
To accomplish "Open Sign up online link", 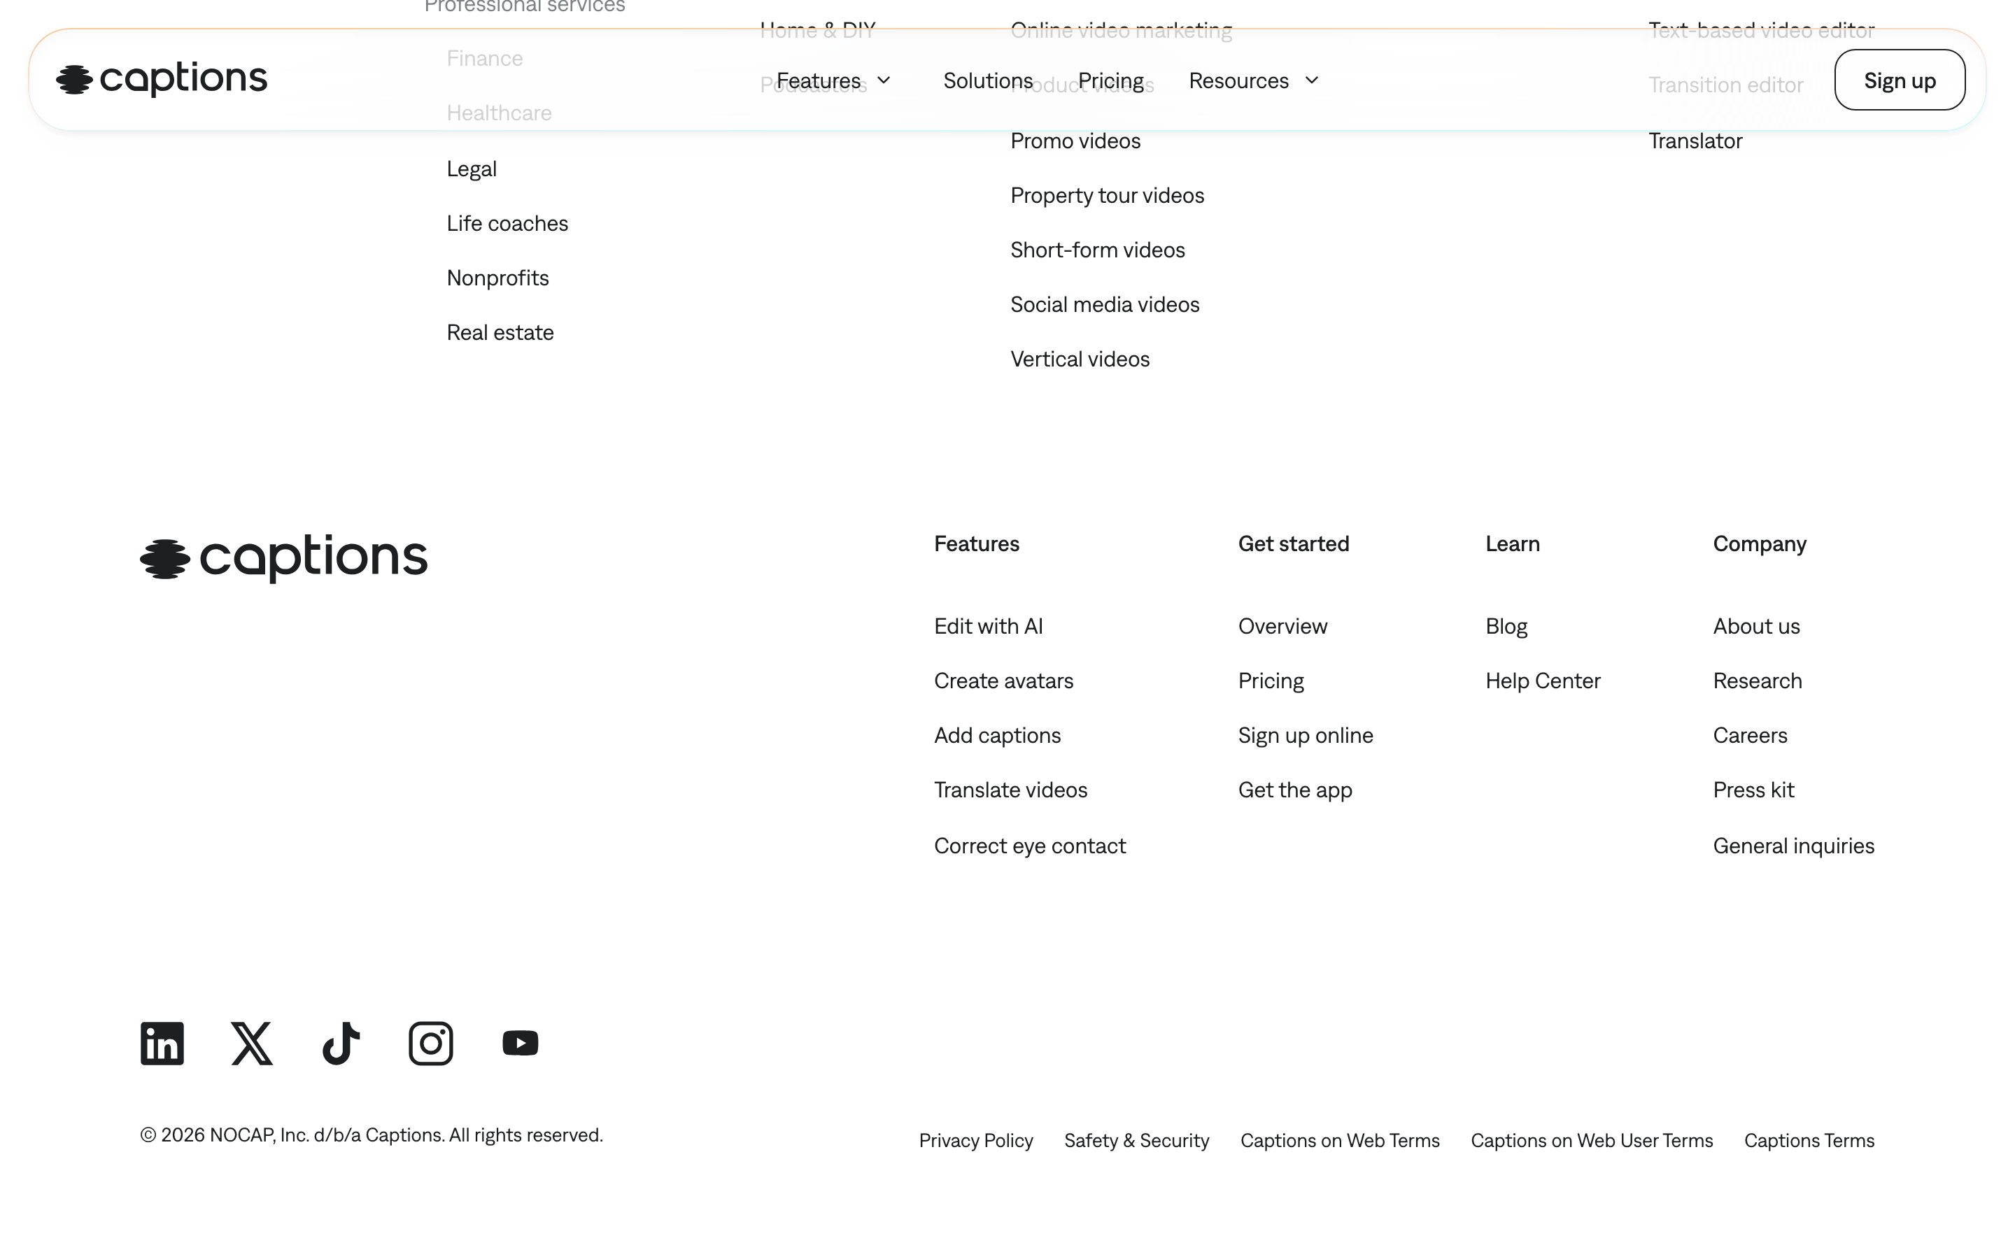I will click(1305, 735).
